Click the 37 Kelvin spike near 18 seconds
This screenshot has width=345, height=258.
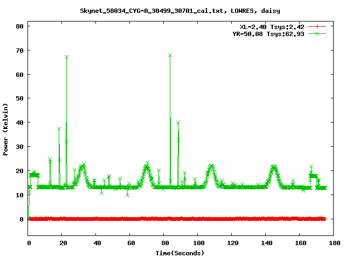(x=59, y=129)
